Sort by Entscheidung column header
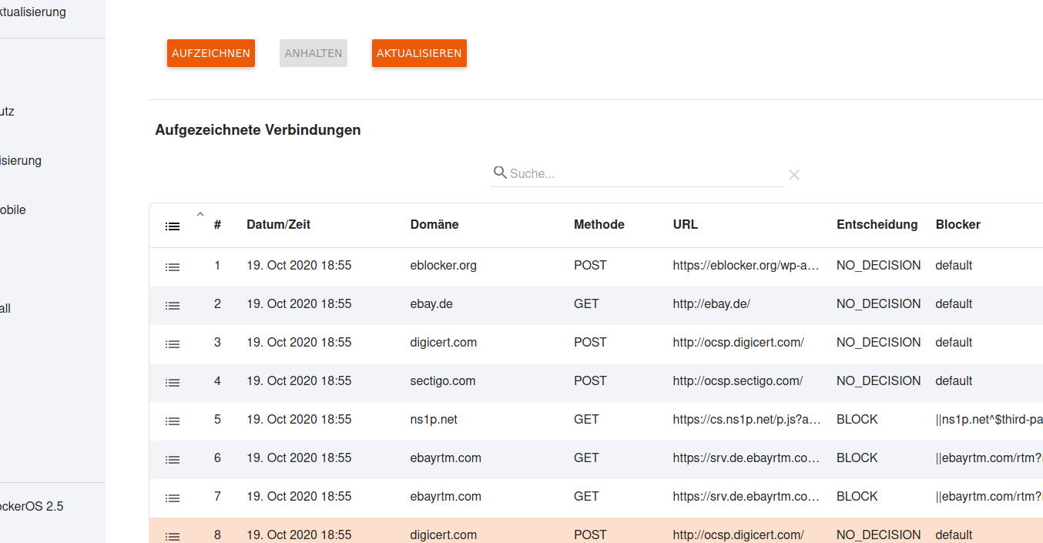The image size is (1043, 543). (x=877, y=225)
